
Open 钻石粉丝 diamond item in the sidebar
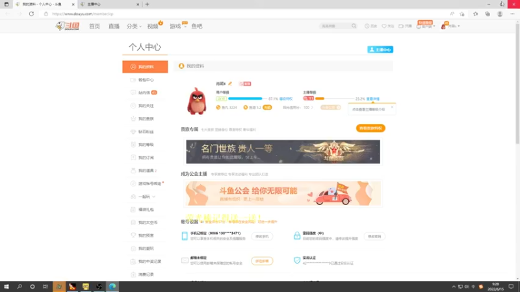point(145,132)
